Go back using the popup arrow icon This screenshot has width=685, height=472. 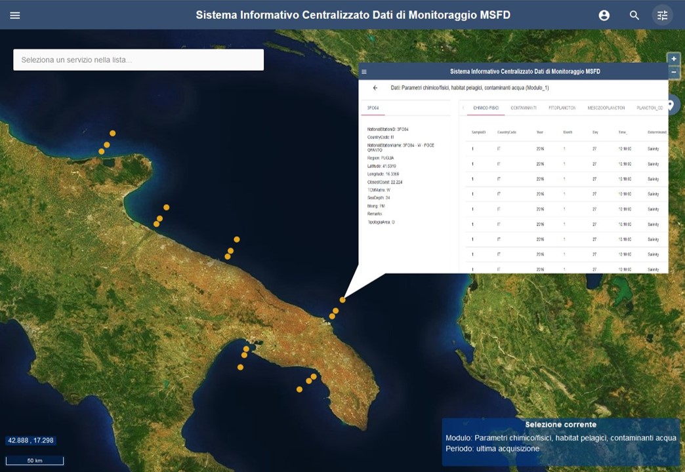tap(375, 88)
